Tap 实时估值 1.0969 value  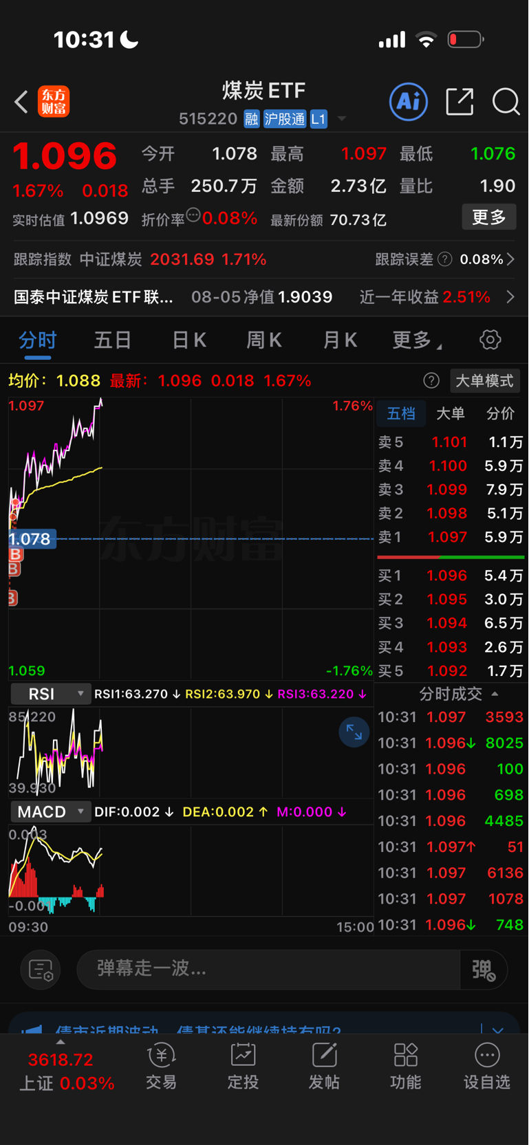pos(100,219)
